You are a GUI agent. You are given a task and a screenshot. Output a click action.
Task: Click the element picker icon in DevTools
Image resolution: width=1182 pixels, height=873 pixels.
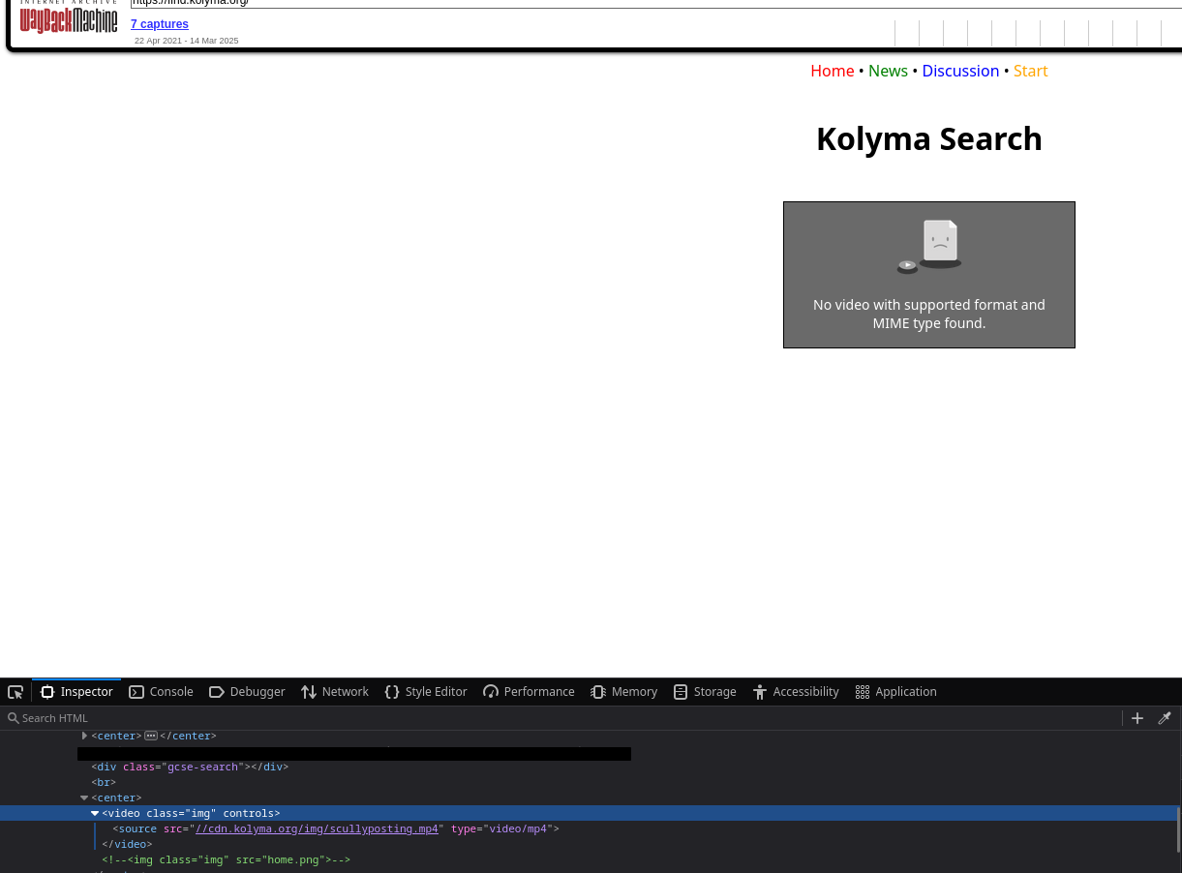tap(15, 692)
